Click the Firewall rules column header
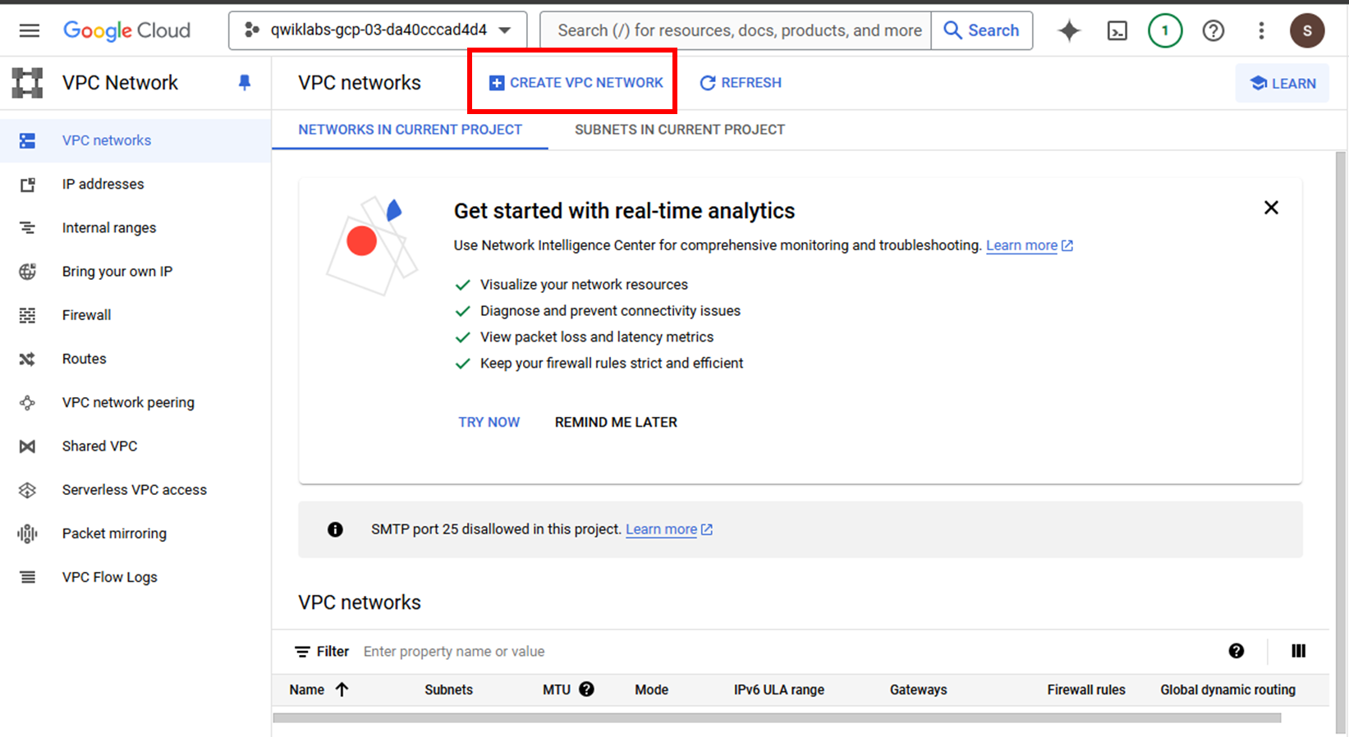1349x737 pixels. (x=1086, y=690)
